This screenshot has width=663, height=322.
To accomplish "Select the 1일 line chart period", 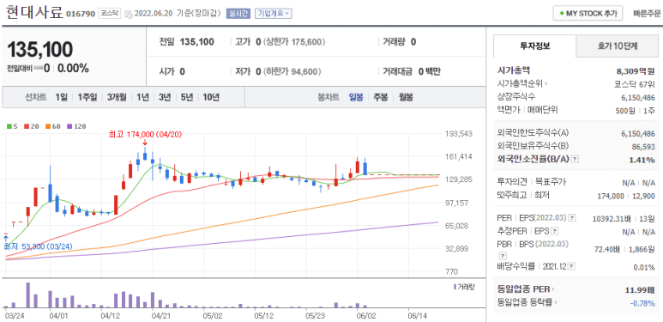I will [61, 97].
